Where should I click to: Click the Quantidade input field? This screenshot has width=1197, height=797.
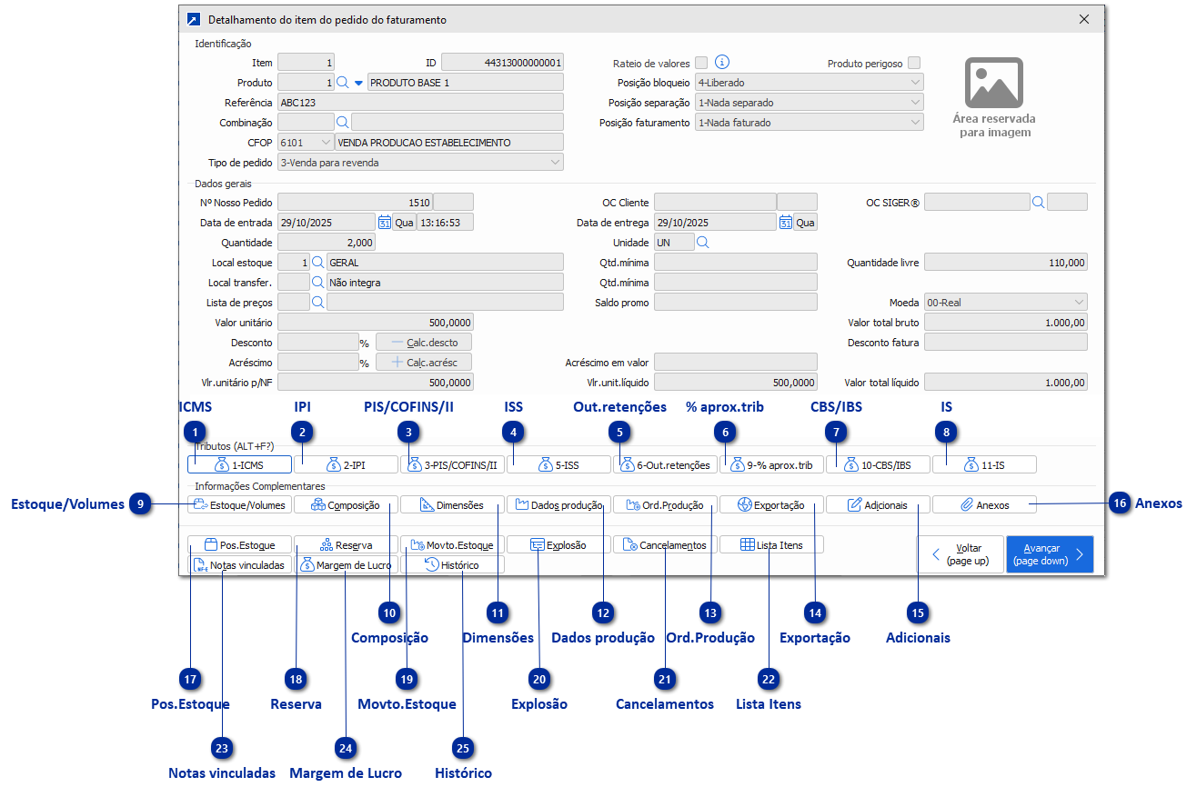[327, 243]
